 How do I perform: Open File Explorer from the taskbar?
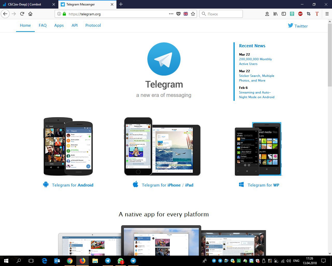[95, 261]
